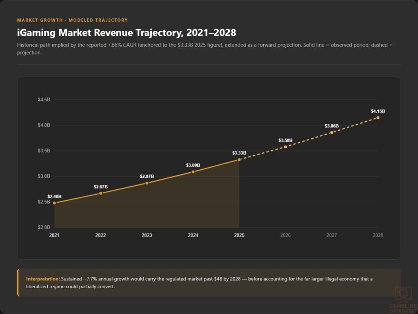
Task: Click the subtitle mentioning 7.66% CAGR
Action: (205, 49)
